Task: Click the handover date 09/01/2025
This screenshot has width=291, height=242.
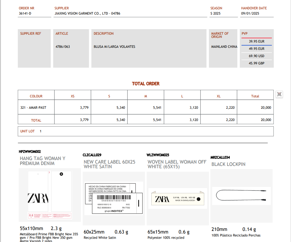Action: (250, 13)
